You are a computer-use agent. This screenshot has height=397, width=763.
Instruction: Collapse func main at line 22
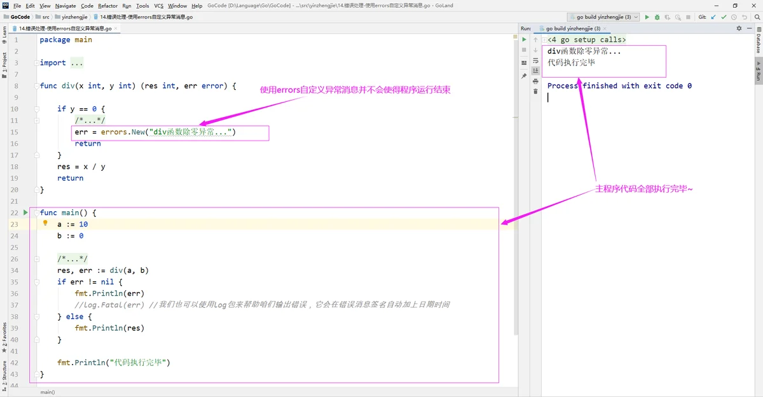tap(37, 212)
